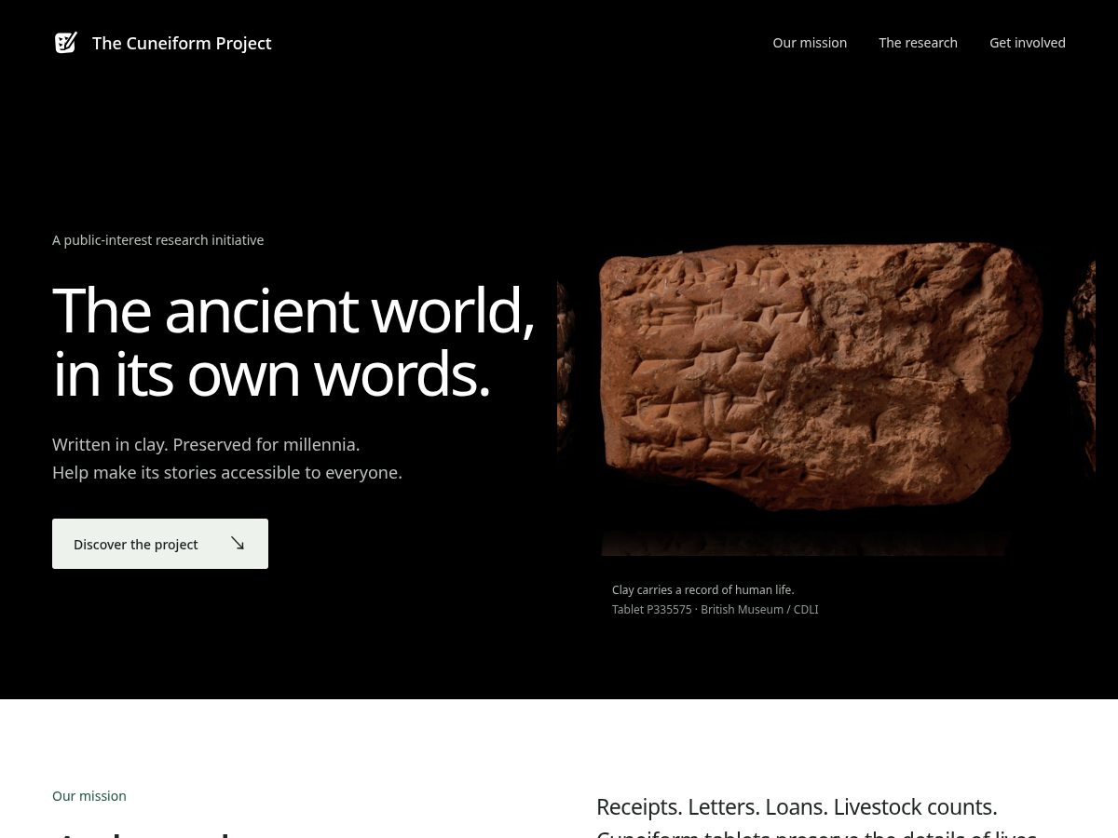
Task: Open the site title The Cuneiform Project
Action: point(182,43)
